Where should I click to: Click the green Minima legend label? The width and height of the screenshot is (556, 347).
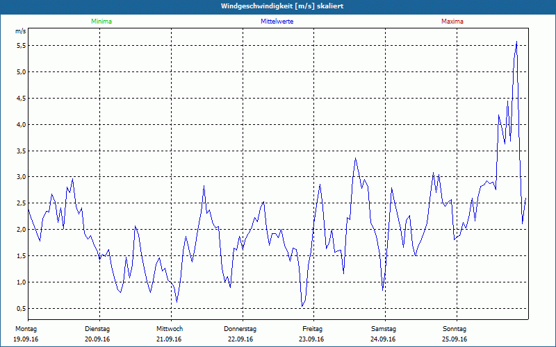(x=101, y=22)
